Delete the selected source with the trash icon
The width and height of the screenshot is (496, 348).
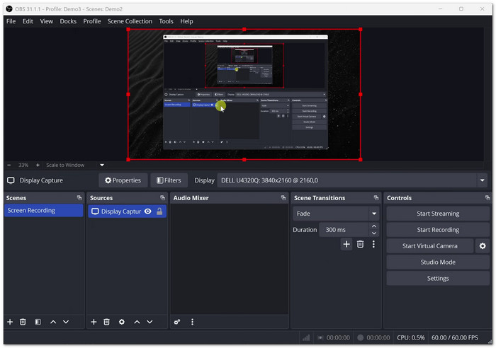point(106,322)
